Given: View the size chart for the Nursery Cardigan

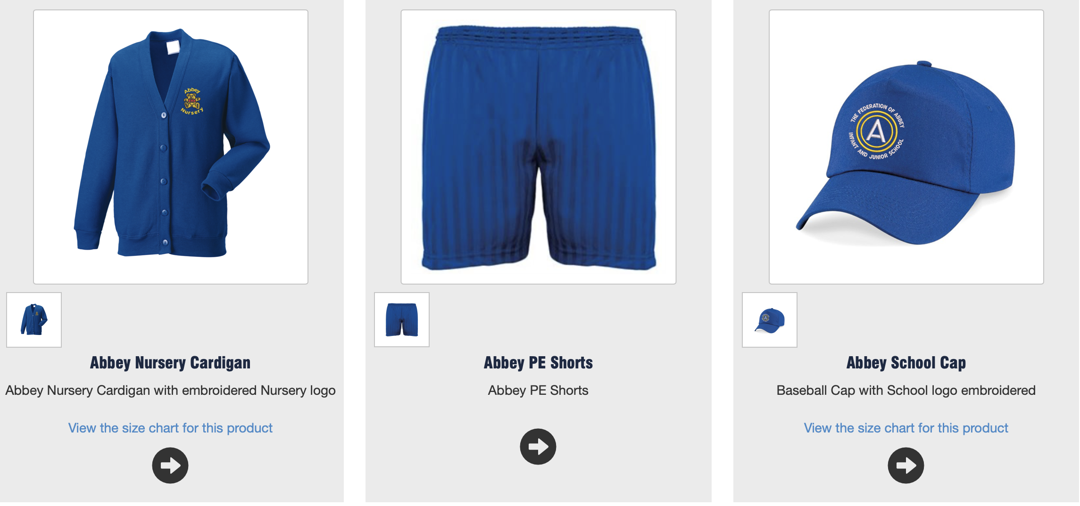Looking at the screenshot, I should (x=170, y=428).
